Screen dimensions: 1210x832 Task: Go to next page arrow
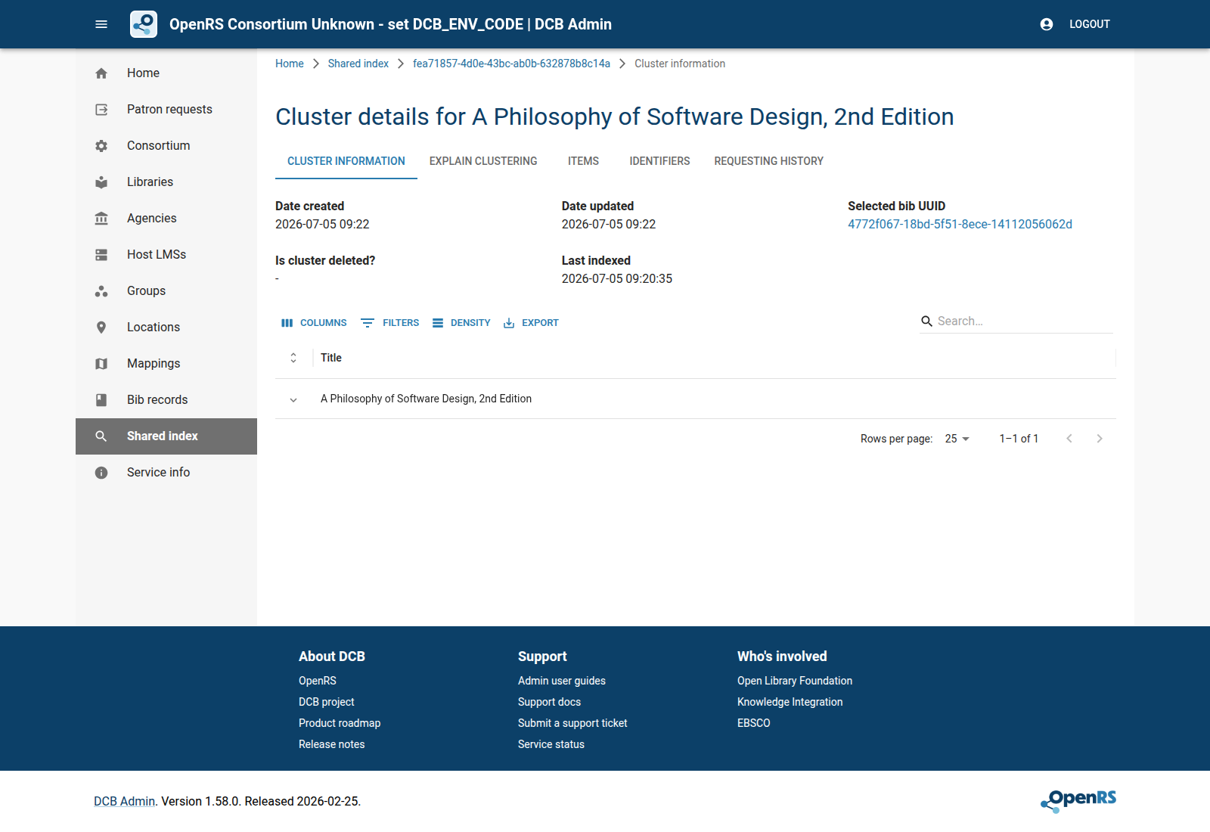tap(1100, 439)
